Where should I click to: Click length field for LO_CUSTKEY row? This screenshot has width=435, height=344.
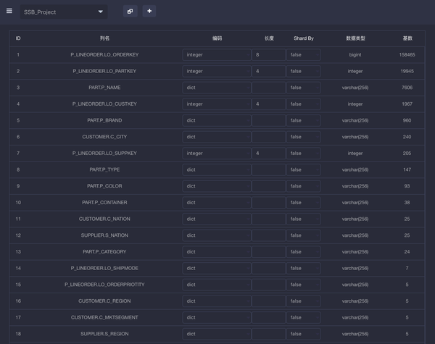tap(269, 104)
